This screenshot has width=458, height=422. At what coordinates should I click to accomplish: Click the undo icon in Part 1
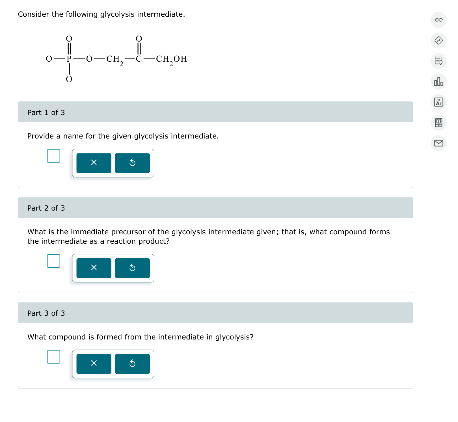coord(132,163)
